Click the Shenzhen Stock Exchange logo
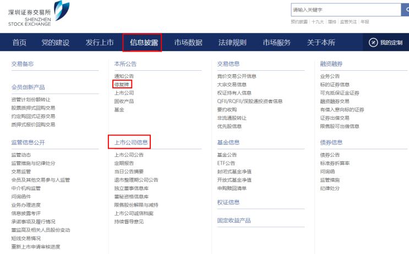This screenshot has height=254, width=409. tap(39, 14)
